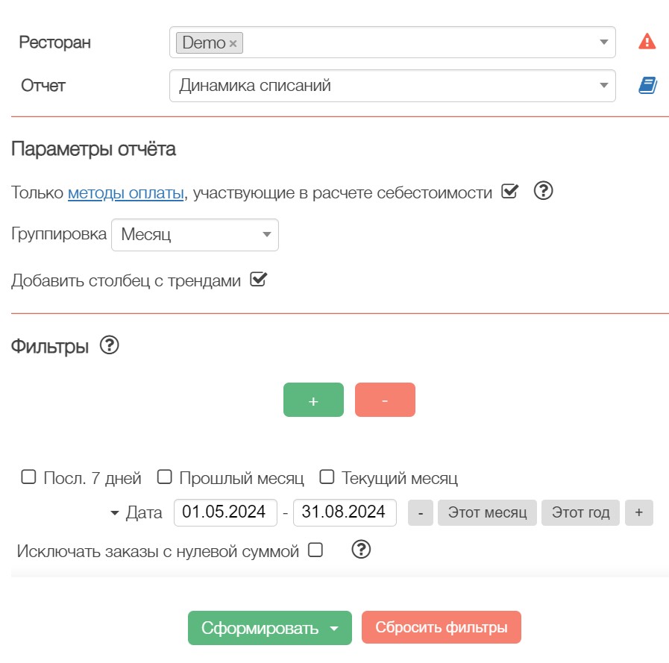
Task: Click help icon for zero-sum orders option
Action: point(361,550)
